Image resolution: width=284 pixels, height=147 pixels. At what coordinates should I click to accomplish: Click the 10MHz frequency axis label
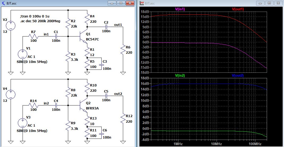[216, 144]
